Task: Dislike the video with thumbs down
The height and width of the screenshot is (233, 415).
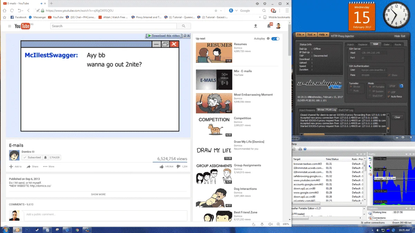Action: coord(178,166)
